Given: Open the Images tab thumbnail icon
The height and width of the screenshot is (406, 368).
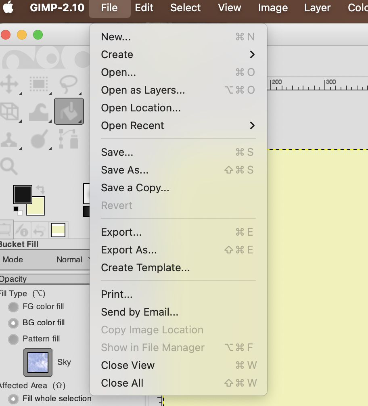Looking at the screenshot, I should 58,230.
